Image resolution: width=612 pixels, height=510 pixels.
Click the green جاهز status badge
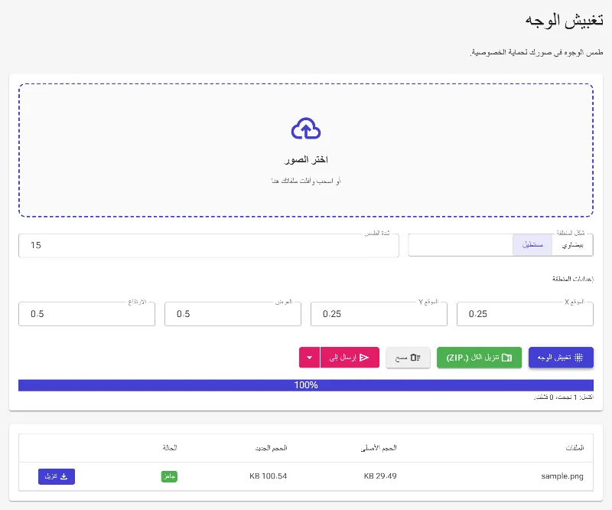(169, 476)
